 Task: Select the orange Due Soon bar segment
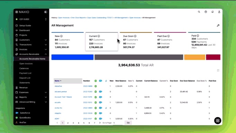(x=194, y=57)
